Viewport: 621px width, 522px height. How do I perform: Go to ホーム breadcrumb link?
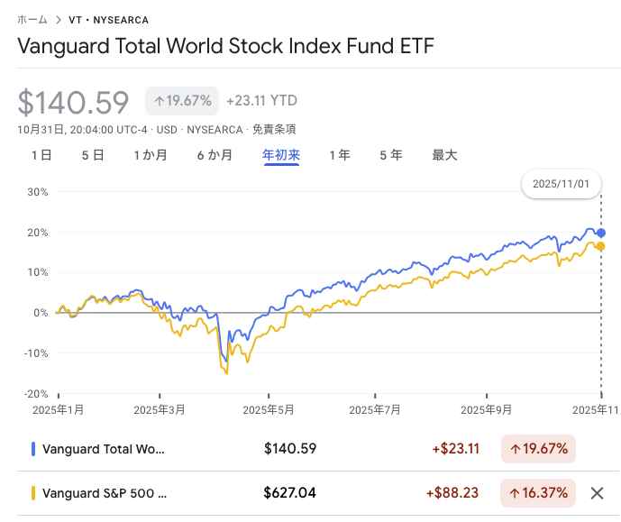click(x=33, y=20)
